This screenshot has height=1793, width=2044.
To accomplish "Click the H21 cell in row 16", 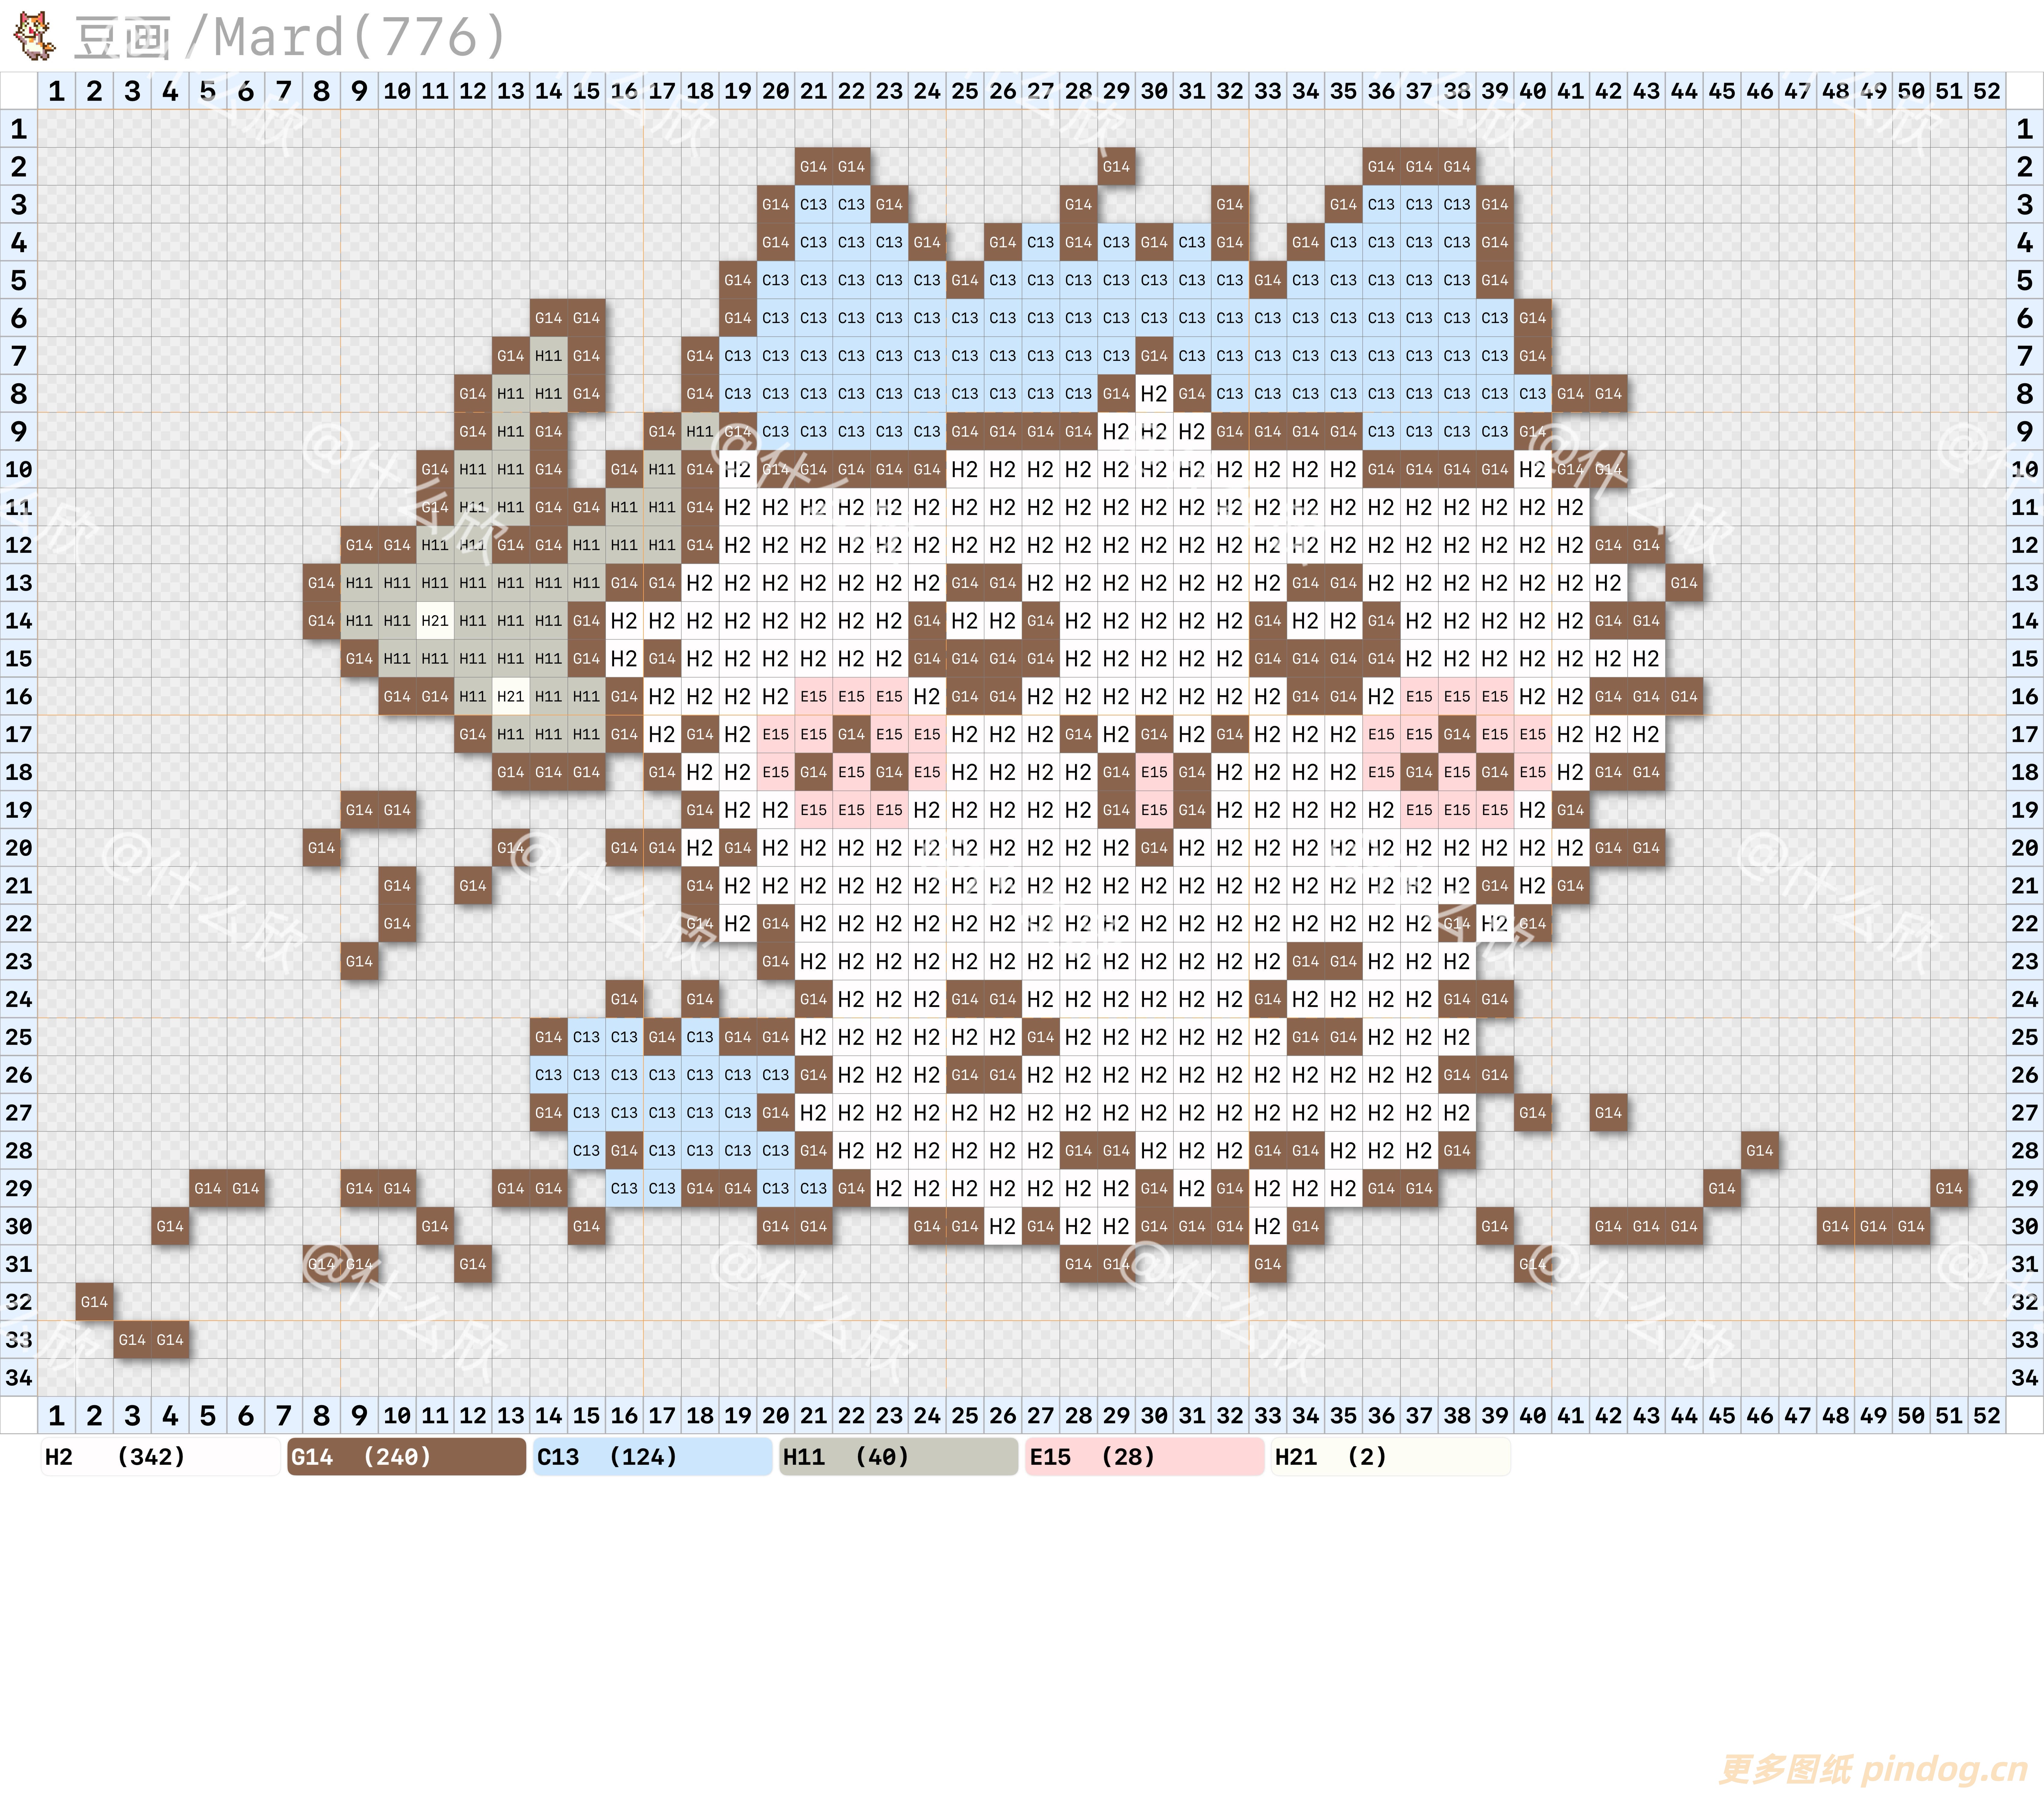I will (511, 697).
